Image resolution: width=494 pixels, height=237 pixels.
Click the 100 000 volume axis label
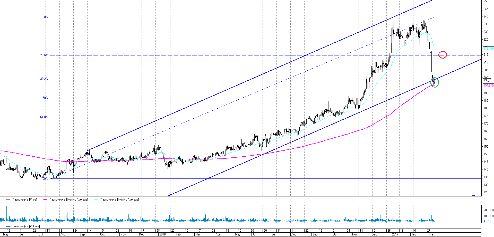[x=488, y=216]
